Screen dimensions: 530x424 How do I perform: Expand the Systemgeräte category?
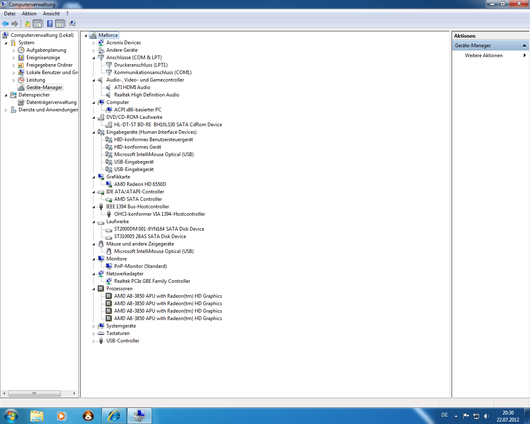click(94, 326)
